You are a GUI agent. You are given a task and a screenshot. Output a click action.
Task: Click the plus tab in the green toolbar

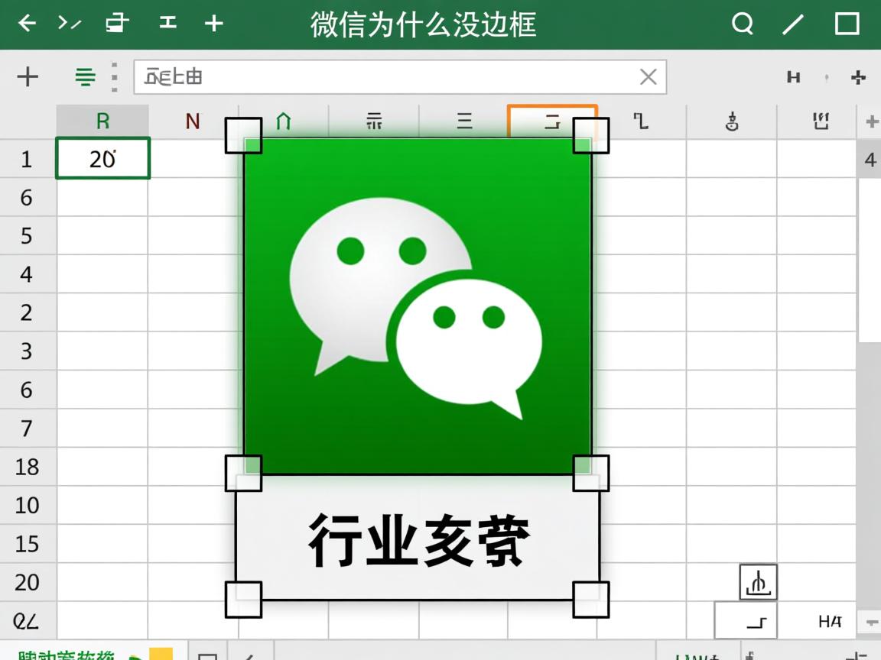pos(214,24)
